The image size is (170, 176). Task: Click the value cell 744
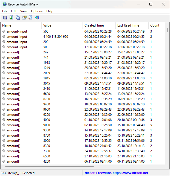pyautogui.click(x=46, y=57)
